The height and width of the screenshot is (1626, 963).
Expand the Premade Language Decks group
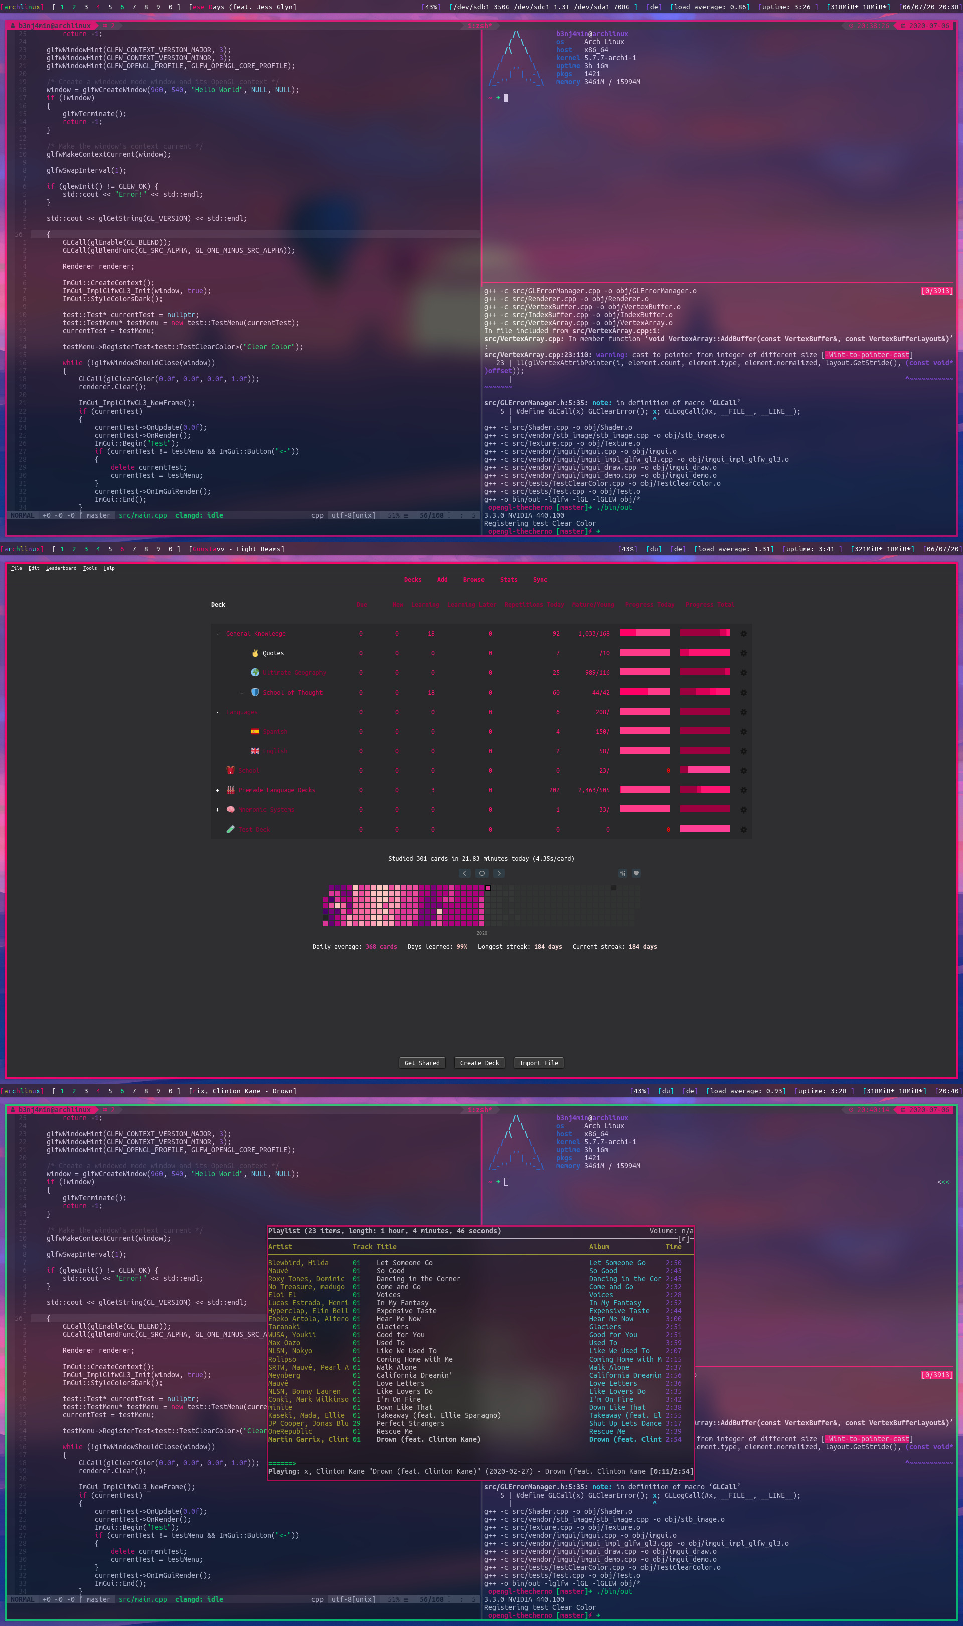[x=217, y=790]
